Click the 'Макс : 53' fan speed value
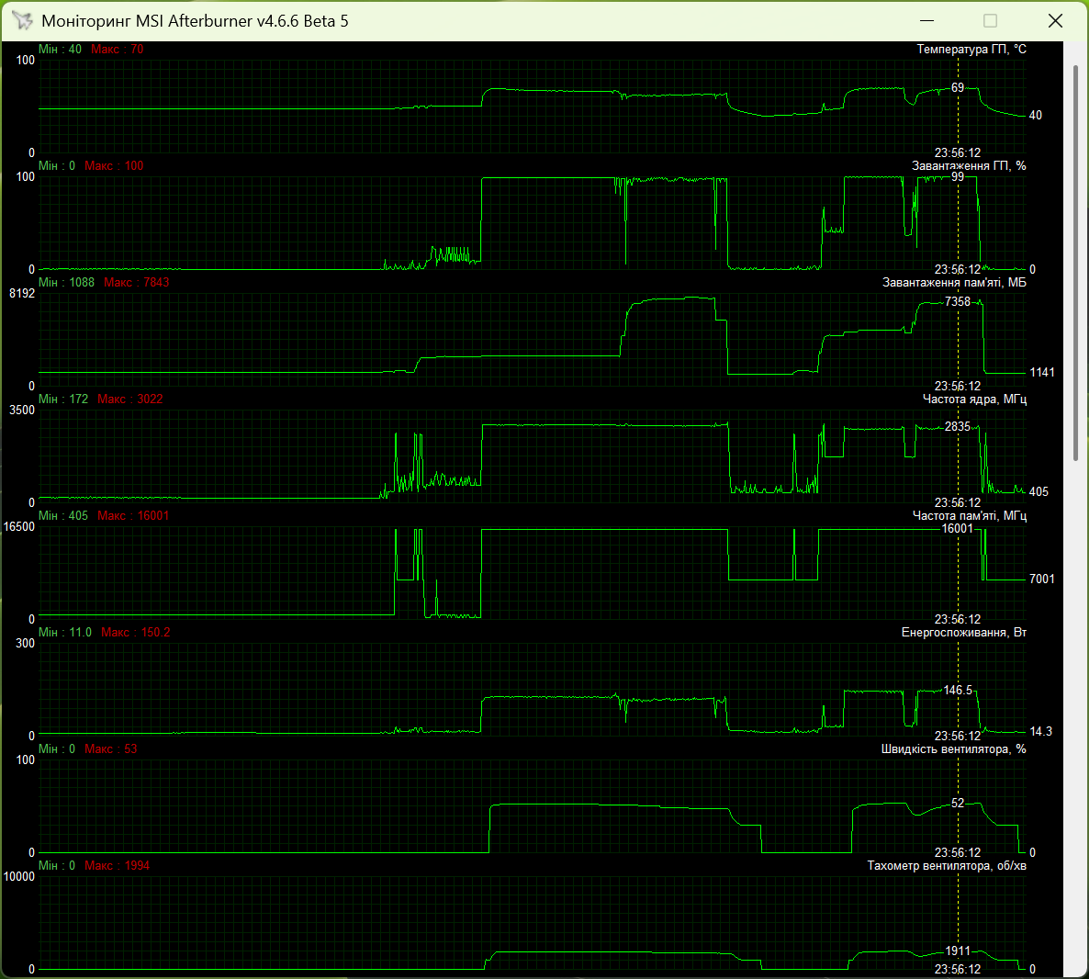This screenshot has width=1089, height=979. point(111,749)
